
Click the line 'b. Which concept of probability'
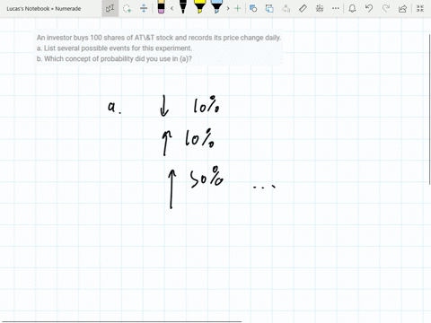(114, 58)
